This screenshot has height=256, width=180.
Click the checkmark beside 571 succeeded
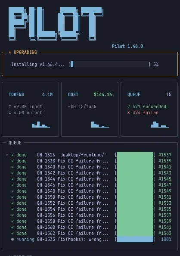pyautogui.click(x=129, y=106)
